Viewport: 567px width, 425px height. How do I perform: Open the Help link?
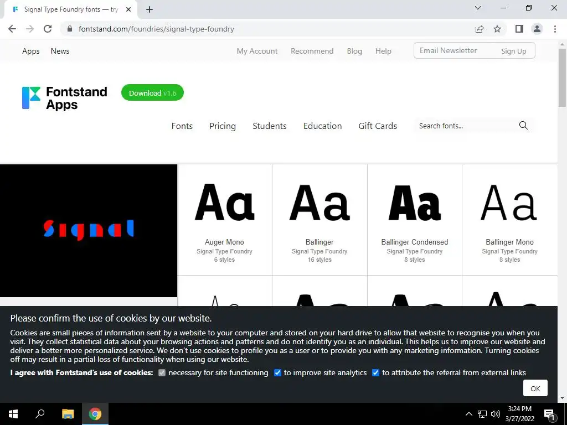(383, 51)
